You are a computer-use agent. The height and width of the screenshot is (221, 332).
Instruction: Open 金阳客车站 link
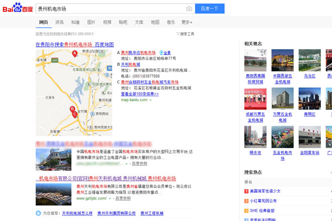[309, 153]
